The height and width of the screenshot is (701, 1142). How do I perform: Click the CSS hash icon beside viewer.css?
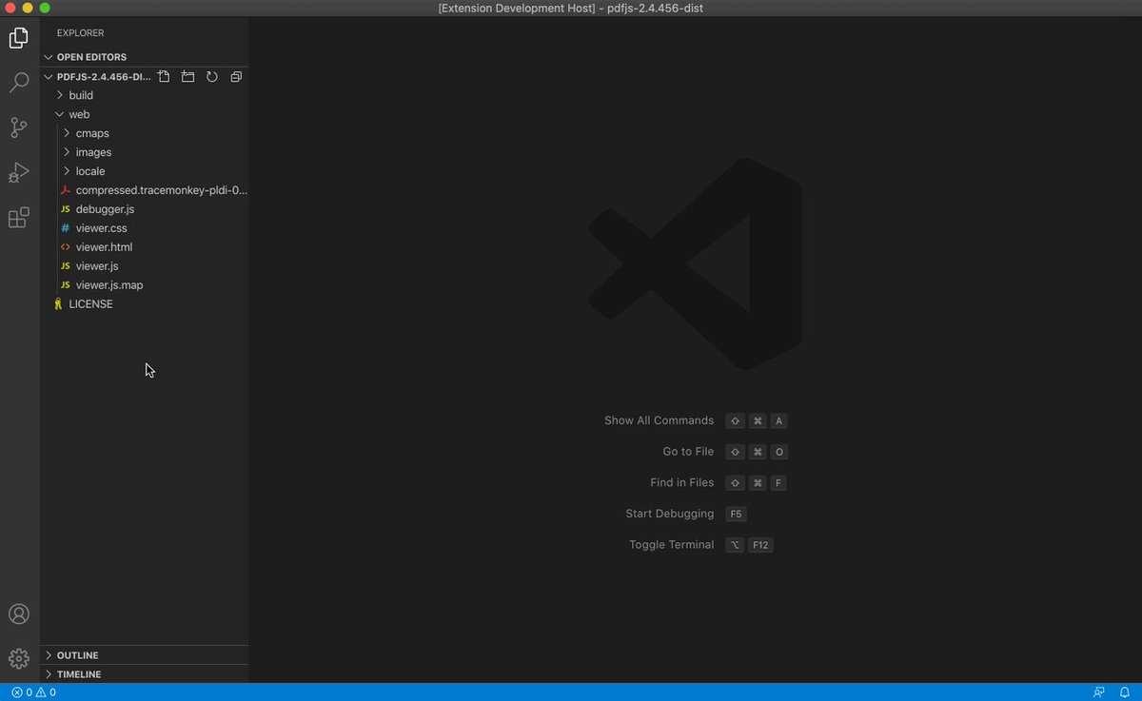coord(65,228)
